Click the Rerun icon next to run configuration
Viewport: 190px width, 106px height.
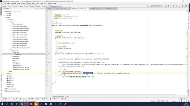click(166, 6)
